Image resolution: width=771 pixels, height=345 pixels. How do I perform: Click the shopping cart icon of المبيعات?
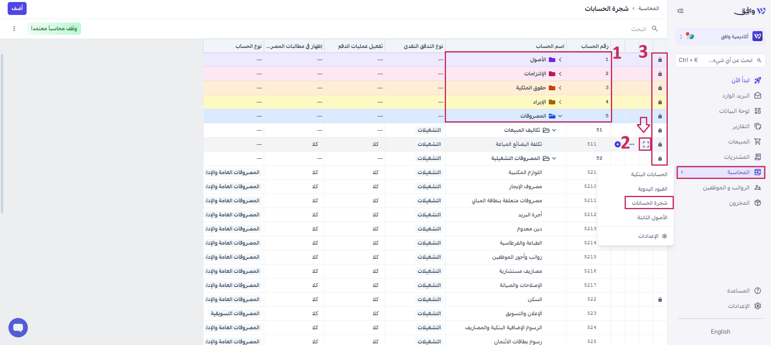(758, 141)
